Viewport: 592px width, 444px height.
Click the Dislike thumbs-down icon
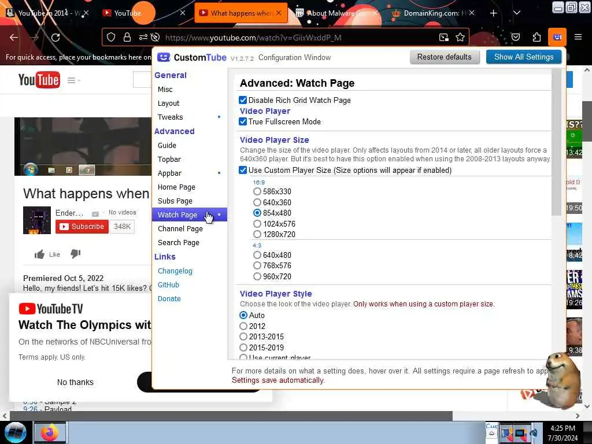[x=76, y=254]
